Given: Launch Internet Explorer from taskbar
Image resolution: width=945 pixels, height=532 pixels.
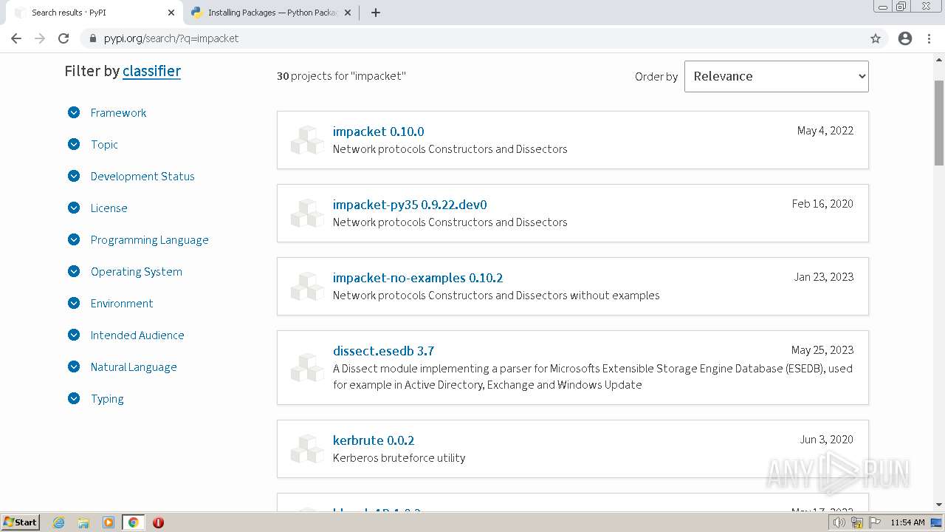Looking at the screenshot, I should click(59, 522).
